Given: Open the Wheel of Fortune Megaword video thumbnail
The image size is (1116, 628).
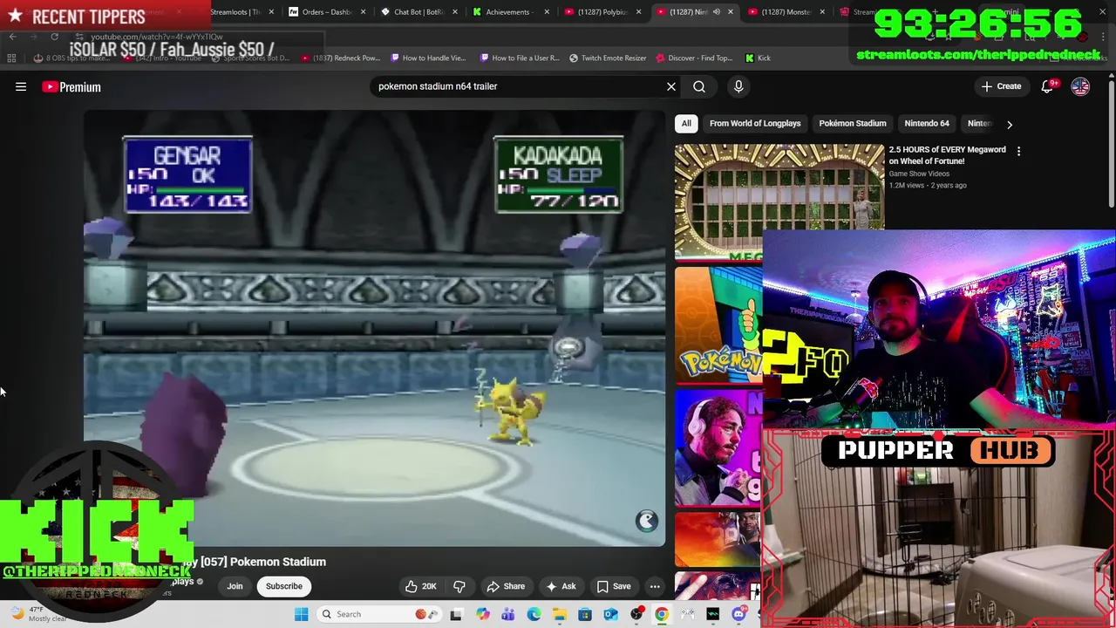Looking at the screenshot, I should 779,202.
